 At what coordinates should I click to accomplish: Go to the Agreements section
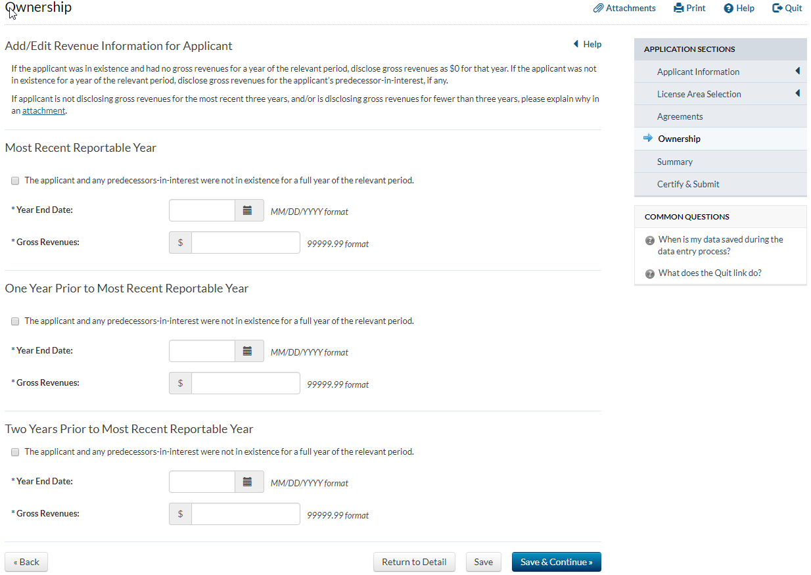tap(680, 116)
